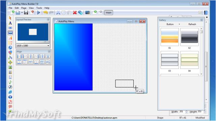Open the Edit menu

pos(17,8)
